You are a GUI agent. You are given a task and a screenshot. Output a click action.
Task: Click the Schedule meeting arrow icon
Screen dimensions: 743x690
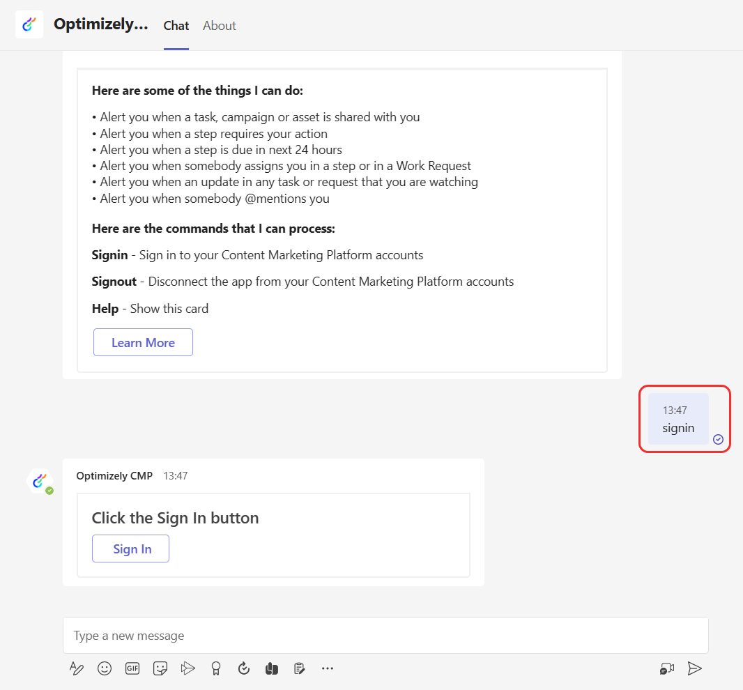tap(187, 668)
